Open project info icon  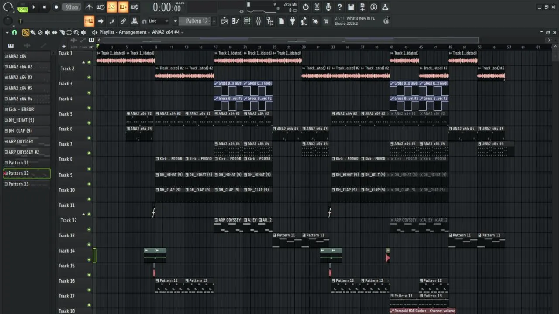point(373,7)
